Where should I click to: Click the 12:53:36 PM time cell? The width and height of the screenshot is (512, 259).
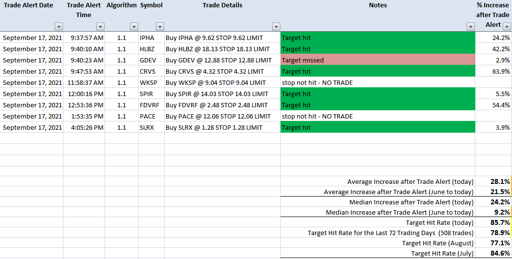pos(84,105)
